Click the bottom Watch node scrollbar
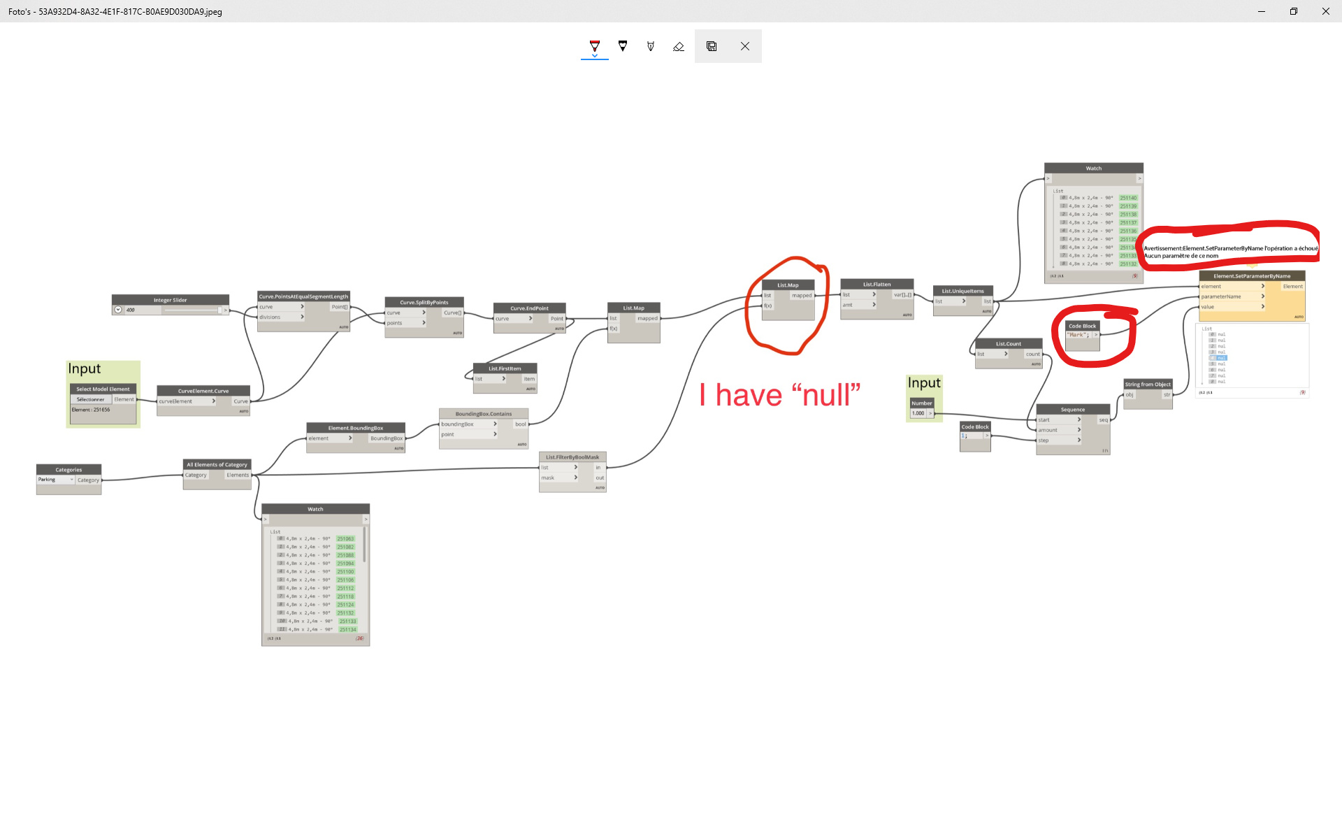The width and height of the screenshot is (1342, 818). [x=365, y=545]
